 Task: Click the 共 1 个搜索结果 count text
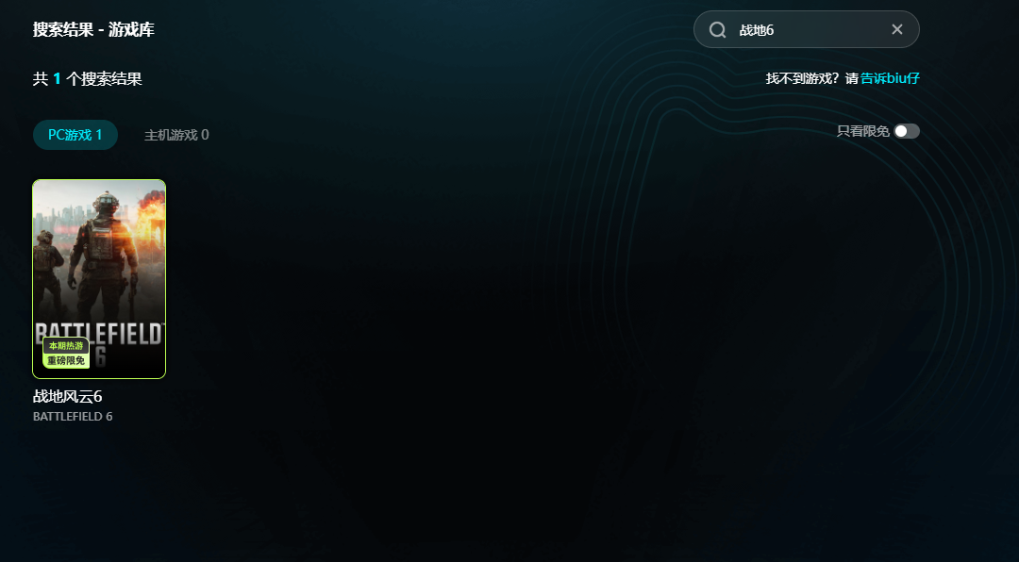[x=87, y=79]
